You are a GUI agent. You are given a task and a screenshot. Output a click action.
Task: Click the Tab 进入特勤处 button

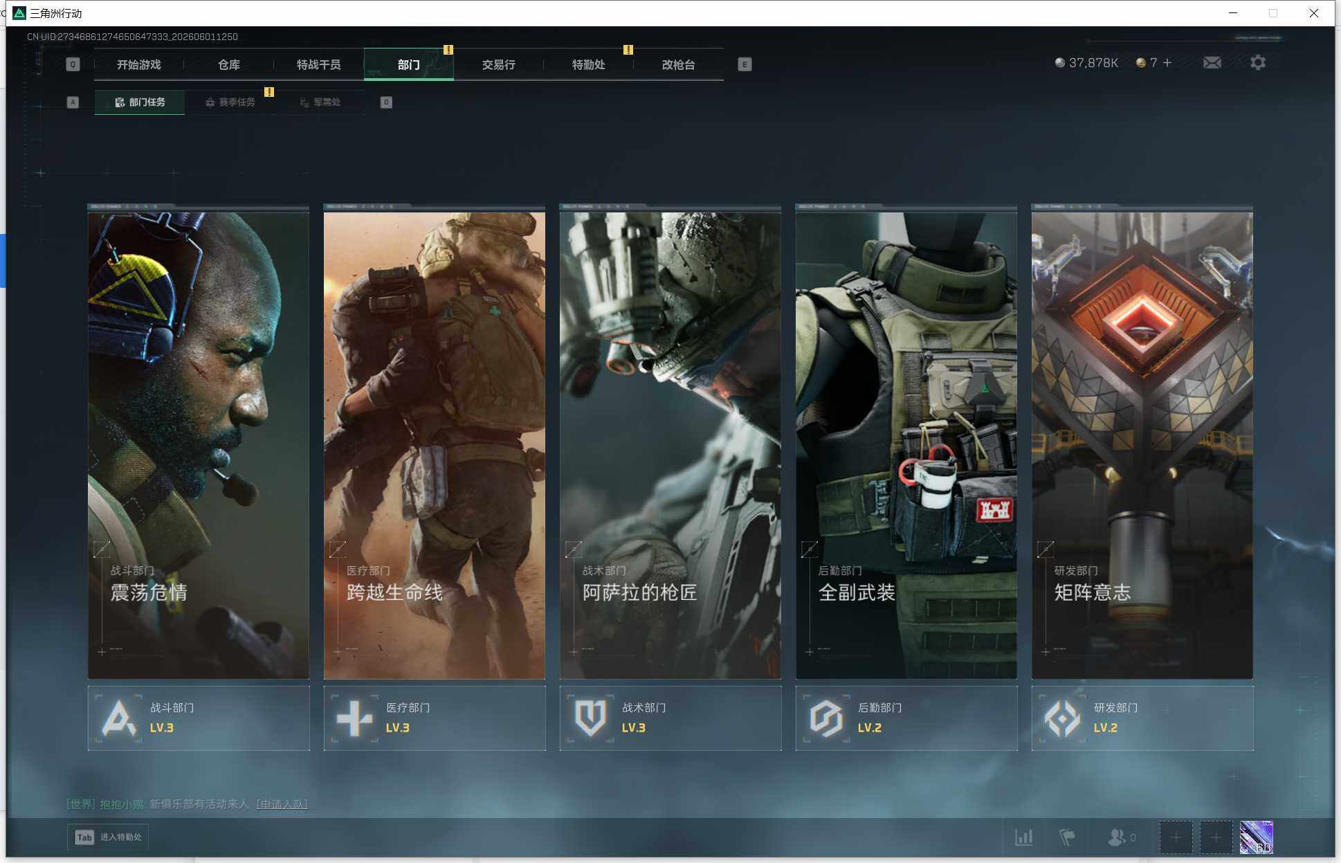click(x=108, y=837)
